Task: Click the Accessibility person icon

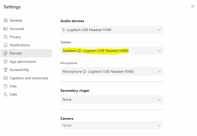Action: (x=6, y=70)
